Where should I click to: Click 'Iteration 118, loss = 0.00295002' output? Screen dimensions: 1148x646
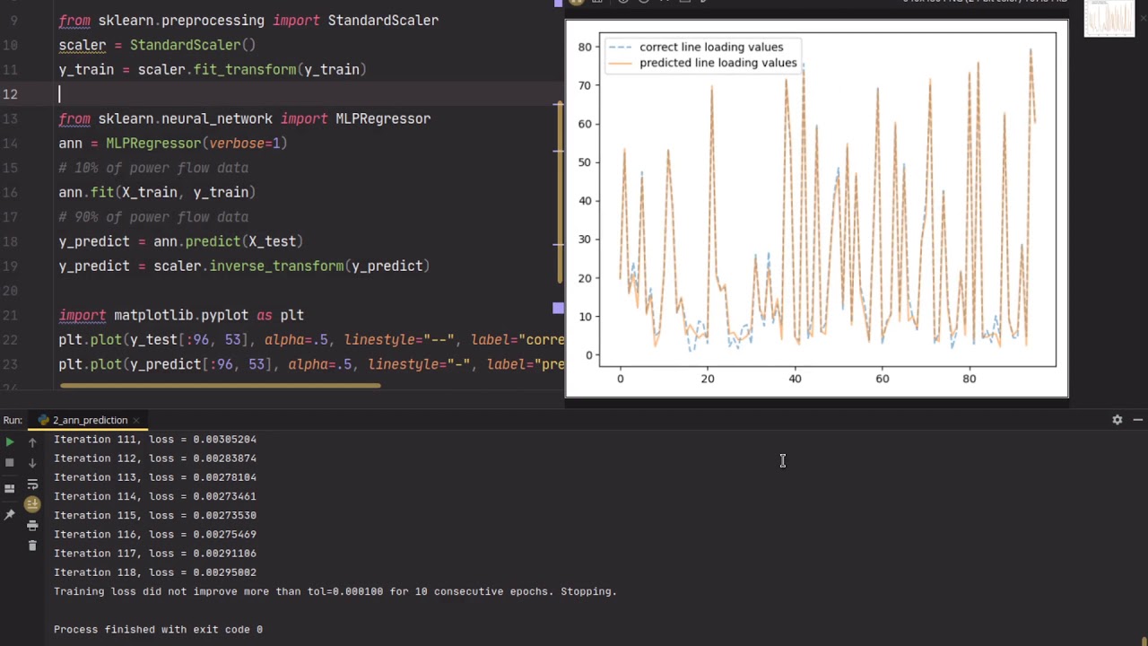155,572
